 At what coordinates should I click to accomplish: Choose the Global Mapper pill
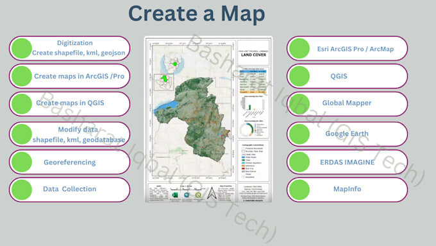pyautogui.click(x=348, y=103)
